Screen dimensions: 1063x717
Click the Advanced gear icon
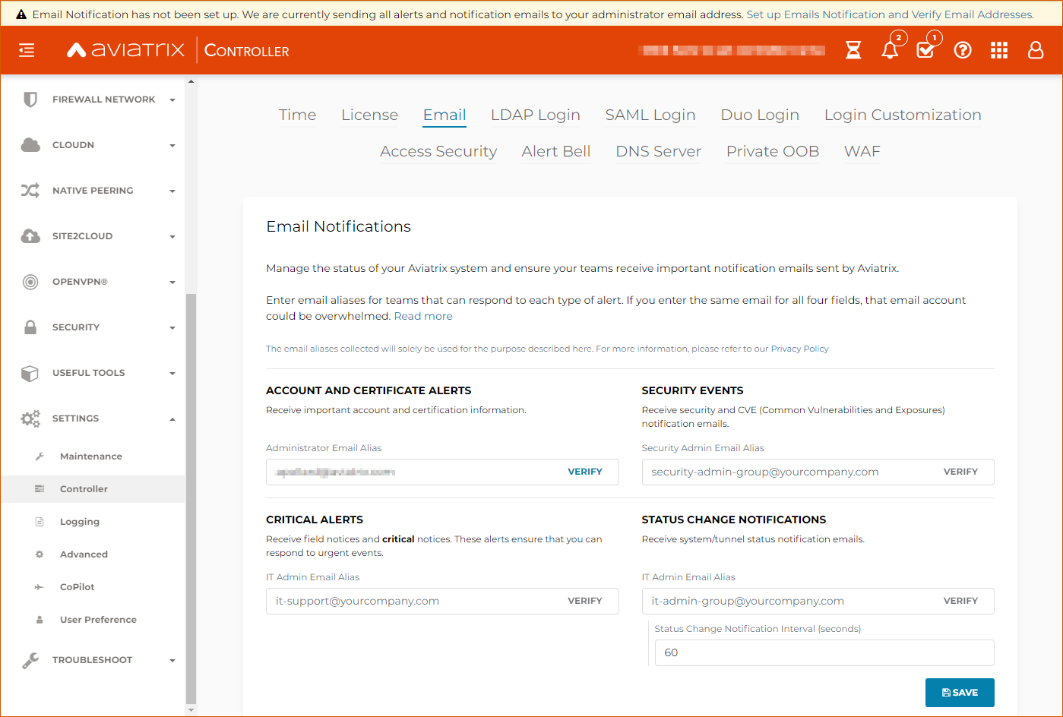click(x=40, y=554)
